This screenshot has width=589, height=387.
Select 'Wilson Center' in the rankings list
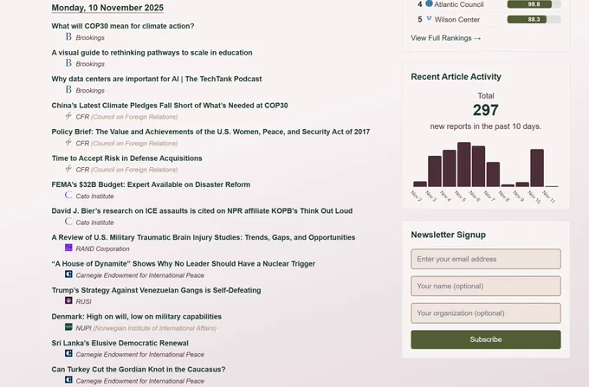(457, 20)
